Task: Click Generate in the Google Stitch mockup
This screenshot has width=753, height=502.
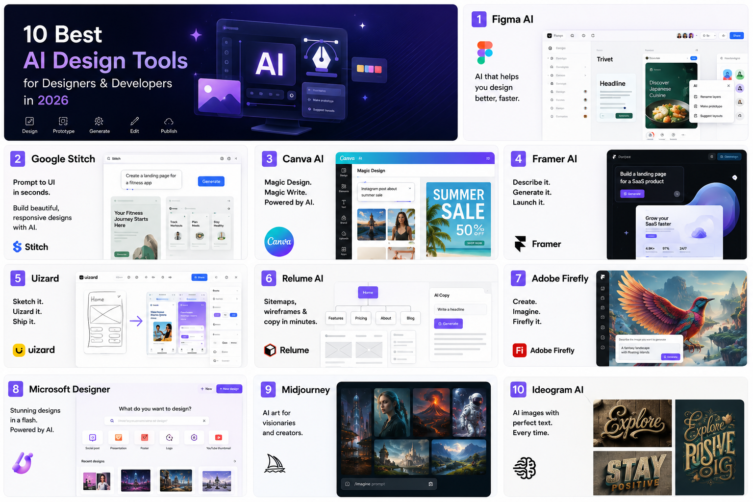Action: (211, 181)
